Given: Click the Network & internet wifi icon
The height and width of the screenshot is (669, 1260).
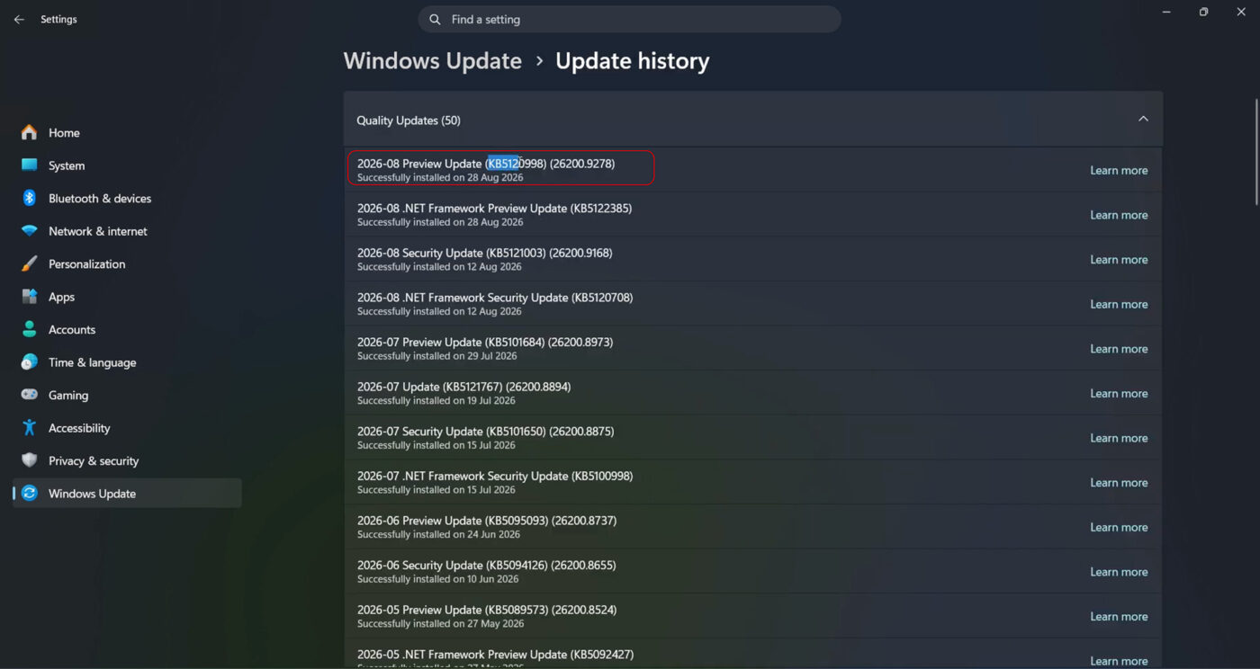Looking at the screenshot, I should [30, 231].
